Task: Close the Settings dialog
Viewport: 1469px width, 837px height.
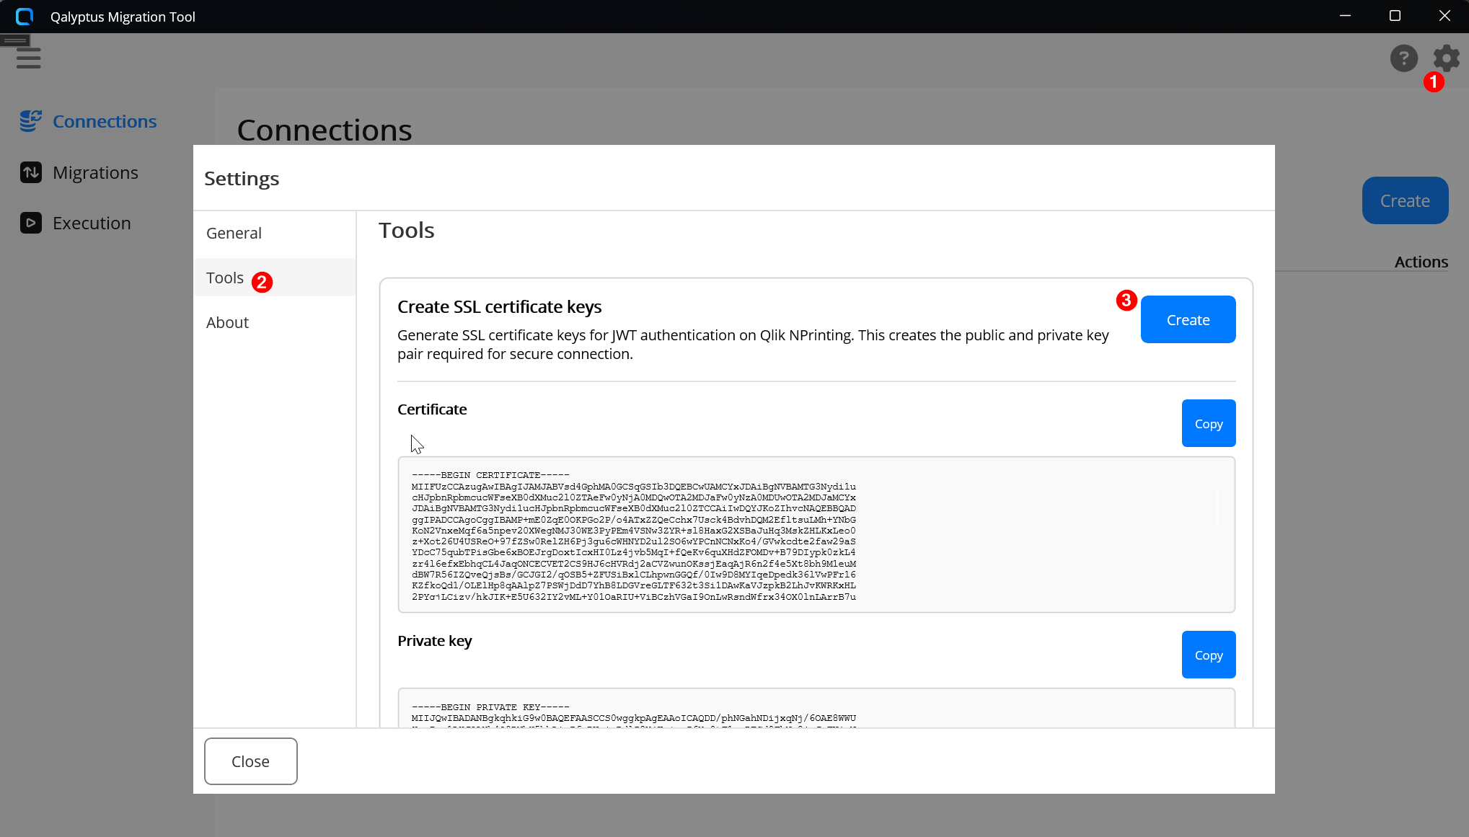Action: point(250,761)
